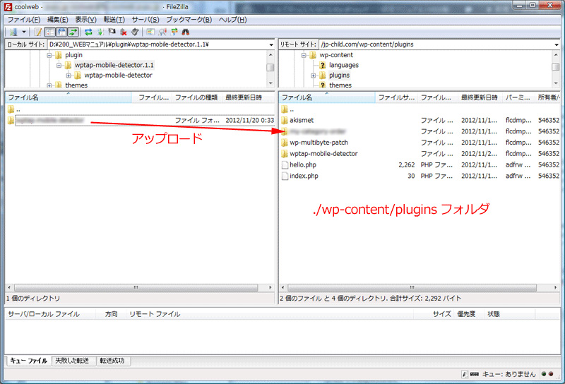Open the 表示(V) menu
This screenshot has width=565, height=384.
click(85, 20)
